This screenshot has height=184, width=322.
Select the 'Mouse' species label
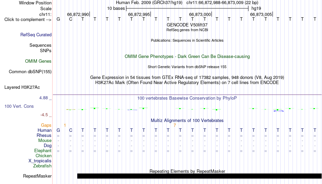click(45, 141)
